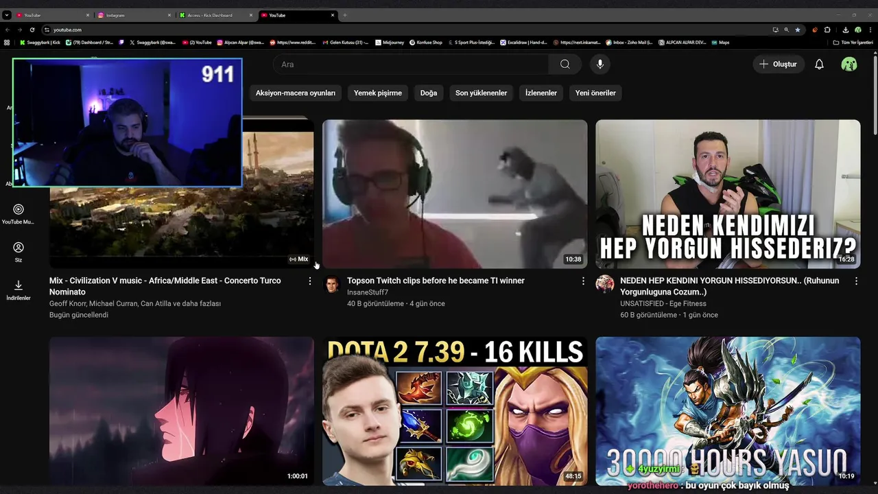The image size is (878, 494).
Task: Open Mix - Civilization V music title
Action: tap(165, 286)
